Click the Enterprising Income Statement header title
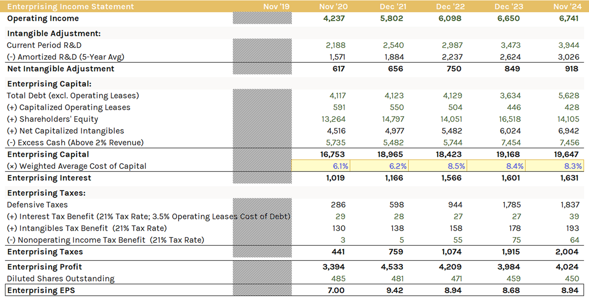589x301 pixels. (71, 6)
